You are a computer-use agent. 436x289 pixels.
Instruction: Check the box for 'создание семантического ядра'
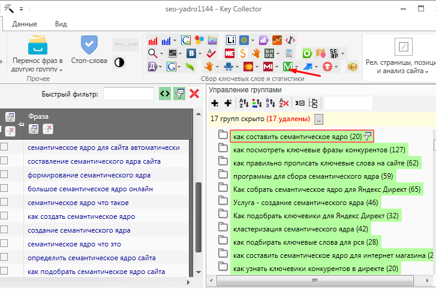coord(4,229)
